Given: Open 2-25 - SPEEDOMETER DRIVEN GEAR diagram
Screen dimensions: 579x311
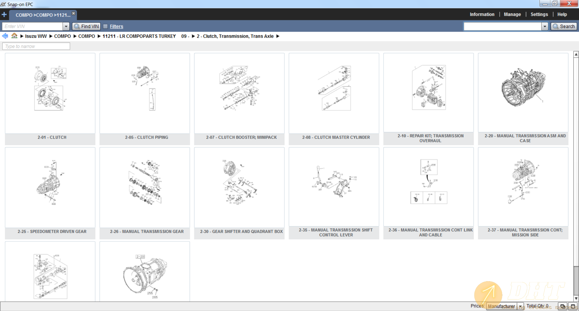Looking at the screenshot, I should click(50, 187).
